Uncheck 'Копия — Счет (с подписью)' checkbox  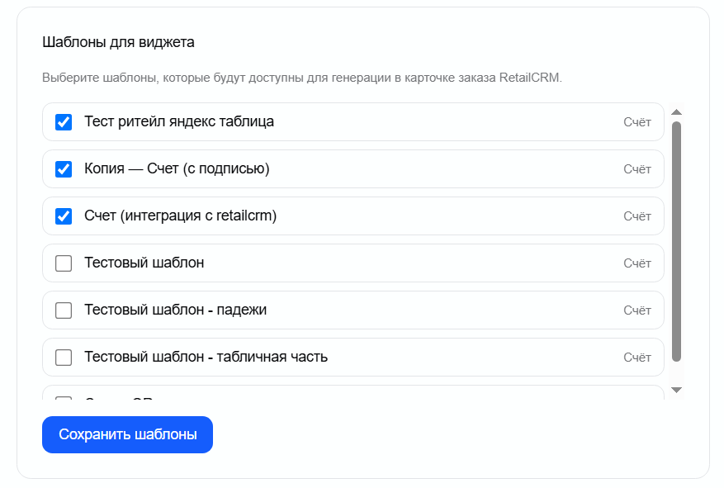64,169
